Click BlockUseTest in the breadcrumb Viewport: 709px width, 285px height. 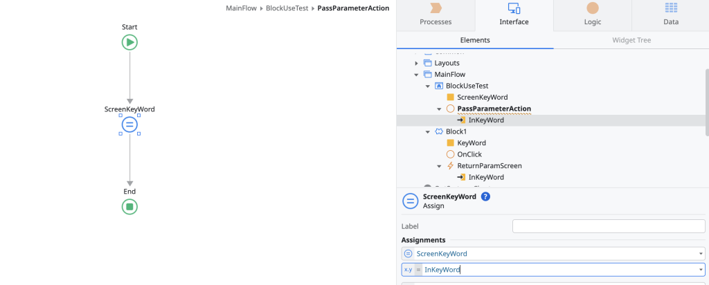[287, 8]
